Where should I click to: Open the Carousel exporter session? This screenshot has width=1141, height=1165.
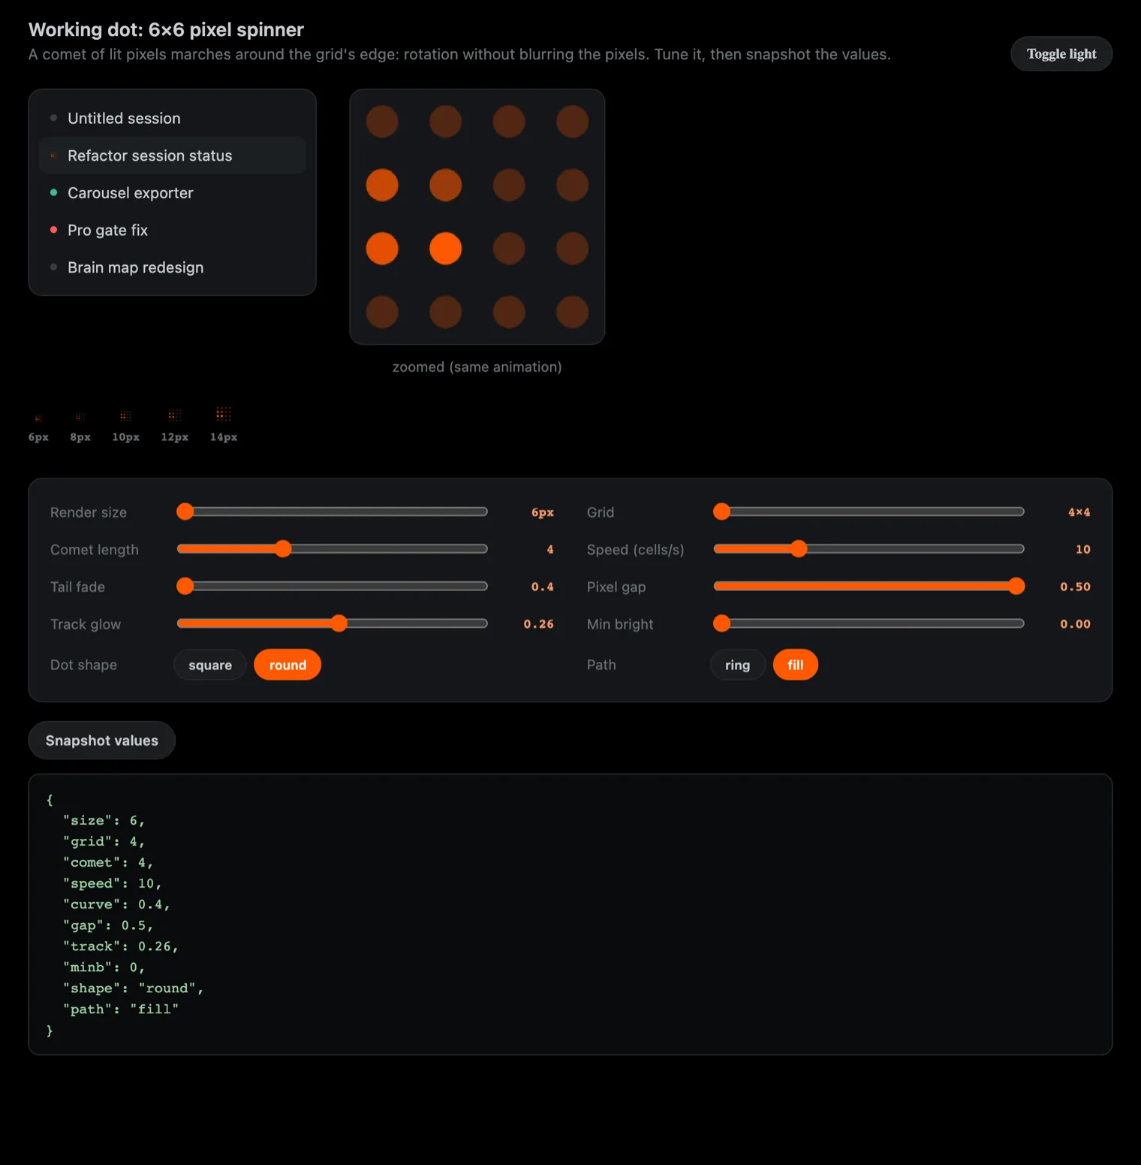tap(173, 193)
